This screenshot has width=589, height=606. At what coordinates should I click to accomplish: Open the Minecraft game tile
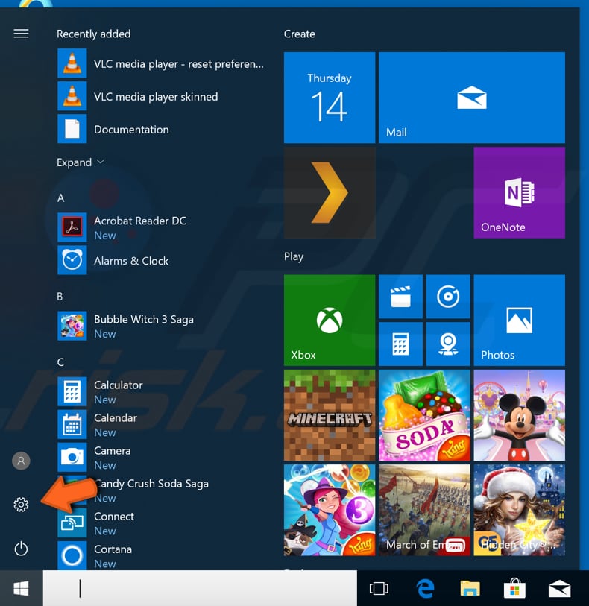[330, 415]
